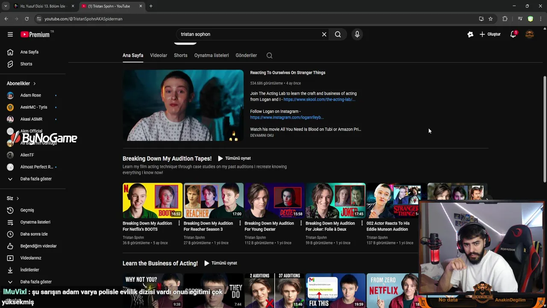Open Akasi ASMR subscription
This screenshot has width=547, height=308.
tap(31, 119)
